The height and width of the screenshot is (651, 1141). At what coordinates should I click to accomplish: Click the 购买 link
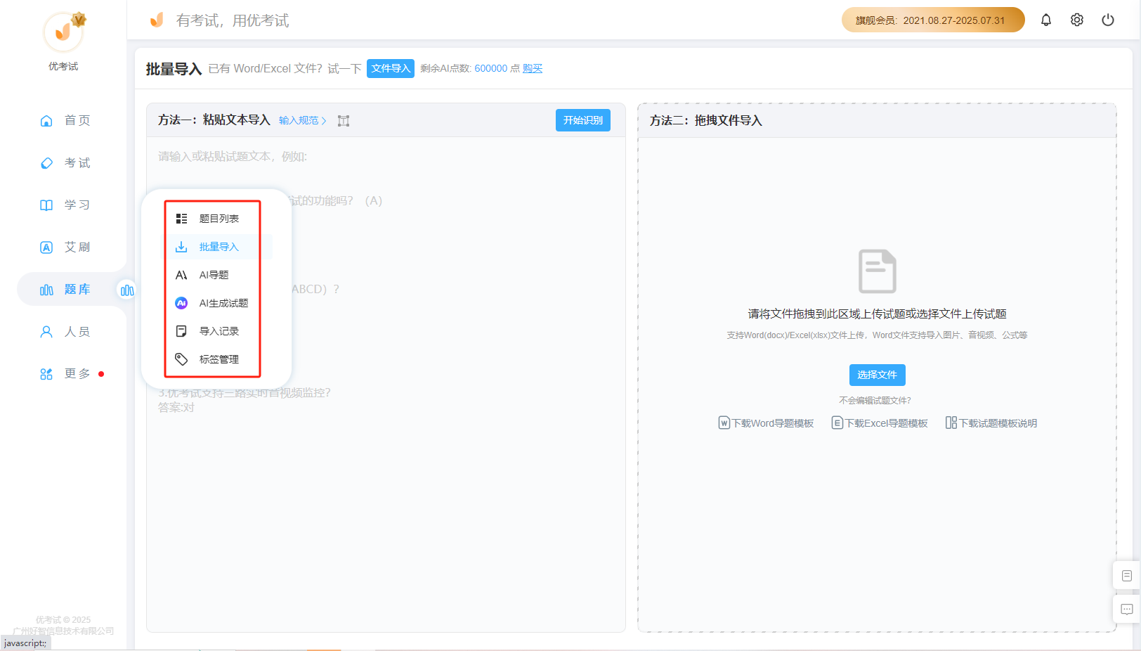coord(533,68)
